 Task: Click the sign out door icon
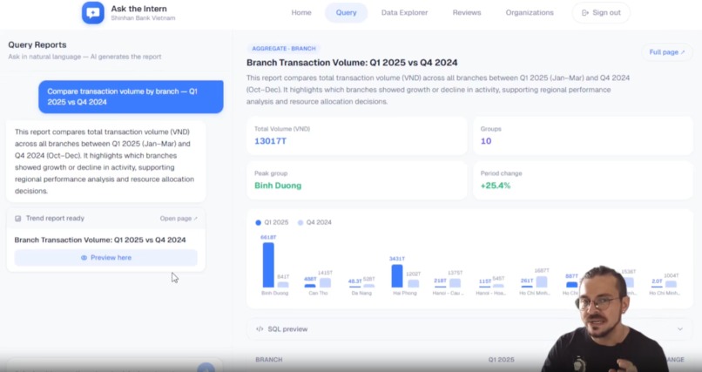click(x=584, y=12)
